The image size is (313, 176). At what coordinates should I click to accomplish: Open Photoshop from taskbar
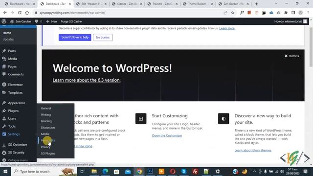tap(150, 172)
